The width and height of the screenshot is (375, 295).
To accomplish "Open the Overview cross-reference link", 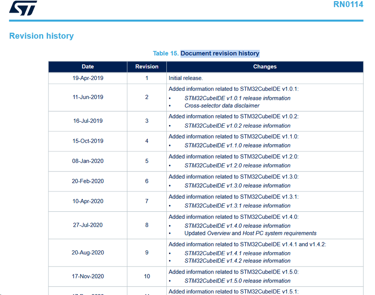I will point(218,233).
